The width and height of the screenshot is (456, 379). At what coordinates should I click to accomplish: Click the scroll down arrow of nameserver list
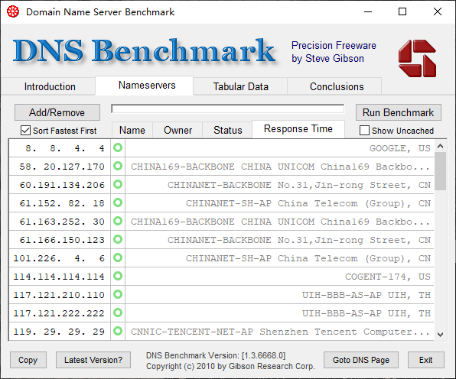pyautogui.click(x=440, y=334)
